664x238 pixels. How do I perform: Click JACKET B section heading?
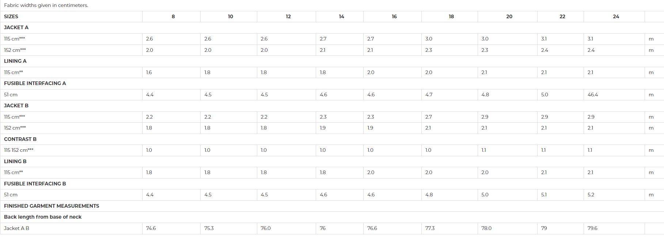(16, 105)
